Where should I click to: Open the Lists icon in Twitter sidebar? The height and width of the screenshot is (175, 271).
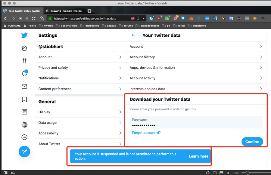(24, 112)
